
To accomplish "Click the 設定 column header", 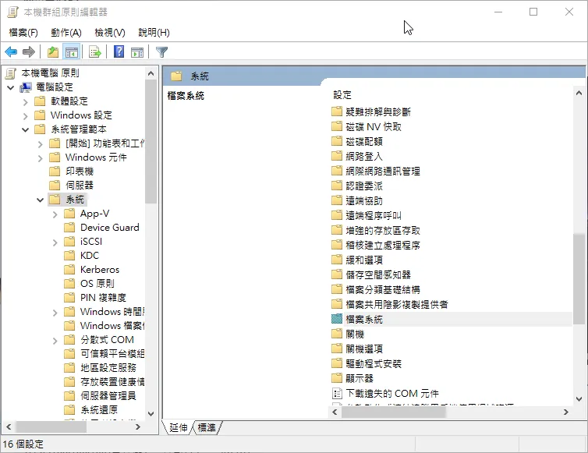I will 342,95.
